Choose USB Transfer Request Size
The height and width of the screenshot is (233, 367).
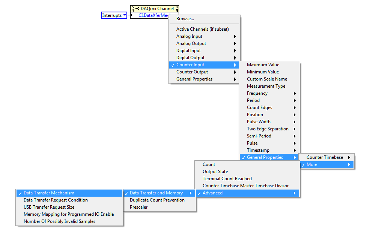(x=69, y=207)
